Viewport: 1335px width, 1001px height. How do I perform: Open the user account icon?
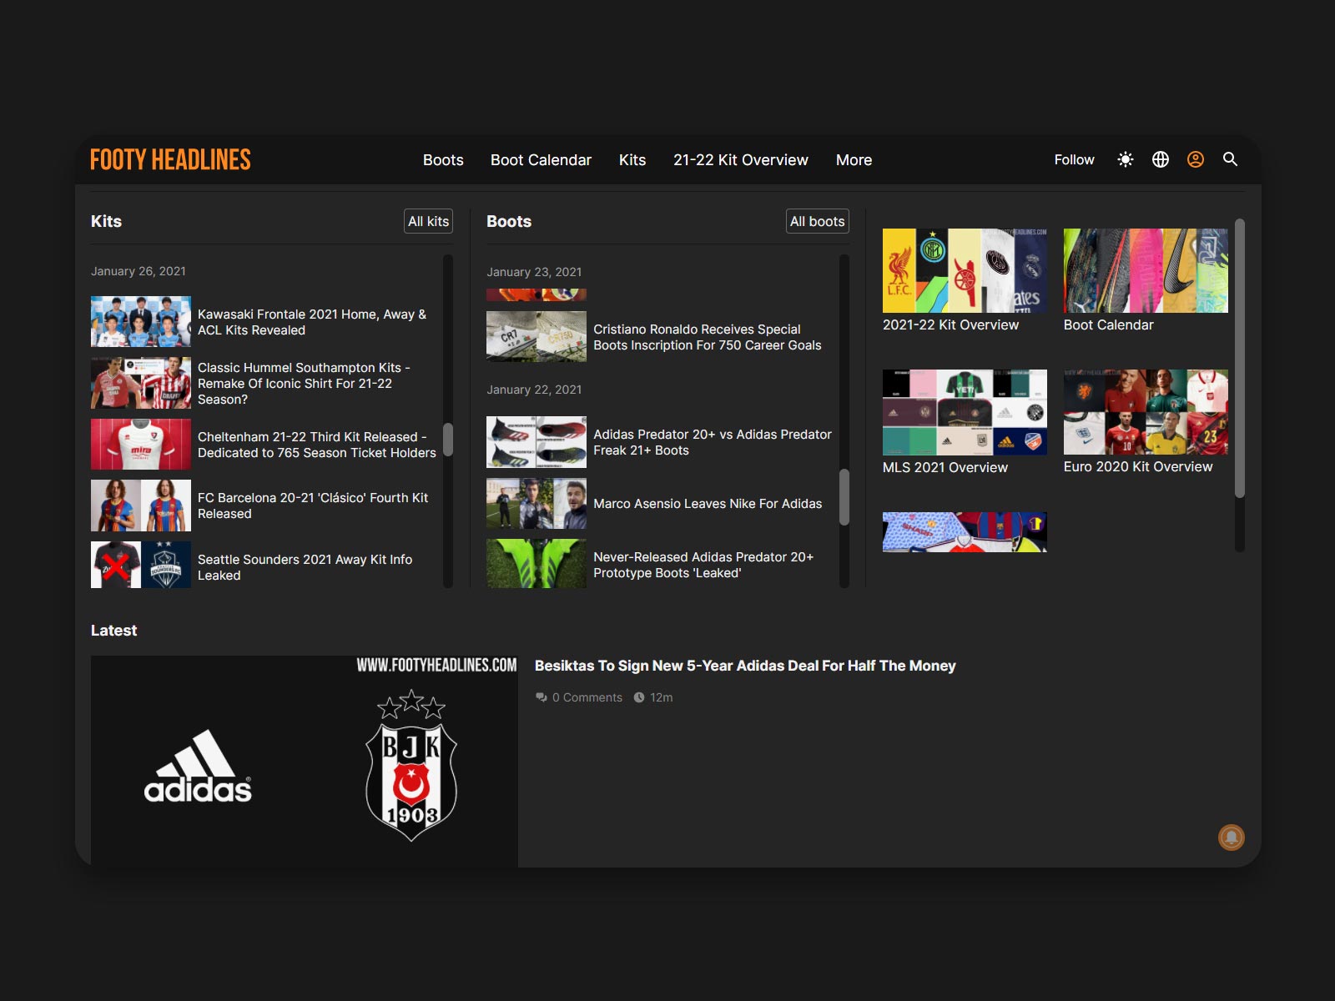click(x=1195, y=158)
